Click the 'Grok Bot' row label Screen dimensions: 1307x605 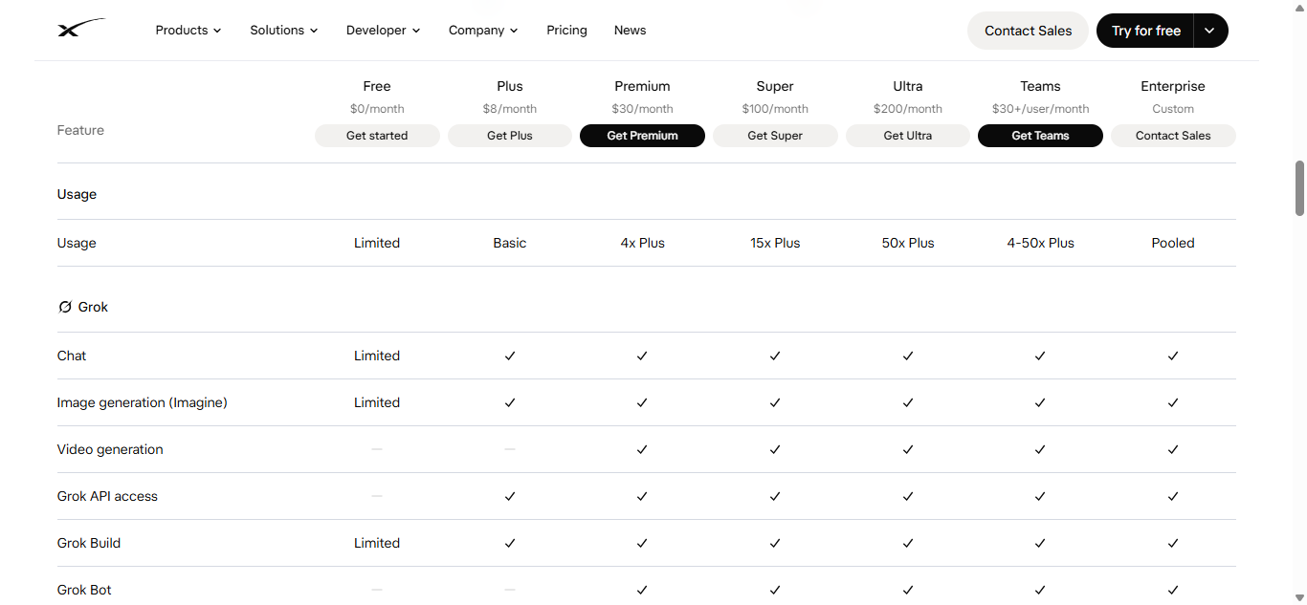(x=84, y=590)
